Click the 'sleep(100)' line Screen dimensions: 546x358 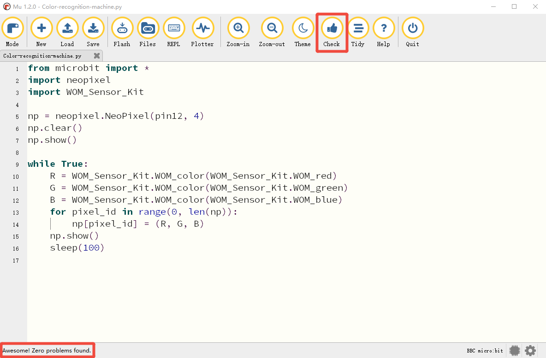(77, 248)
